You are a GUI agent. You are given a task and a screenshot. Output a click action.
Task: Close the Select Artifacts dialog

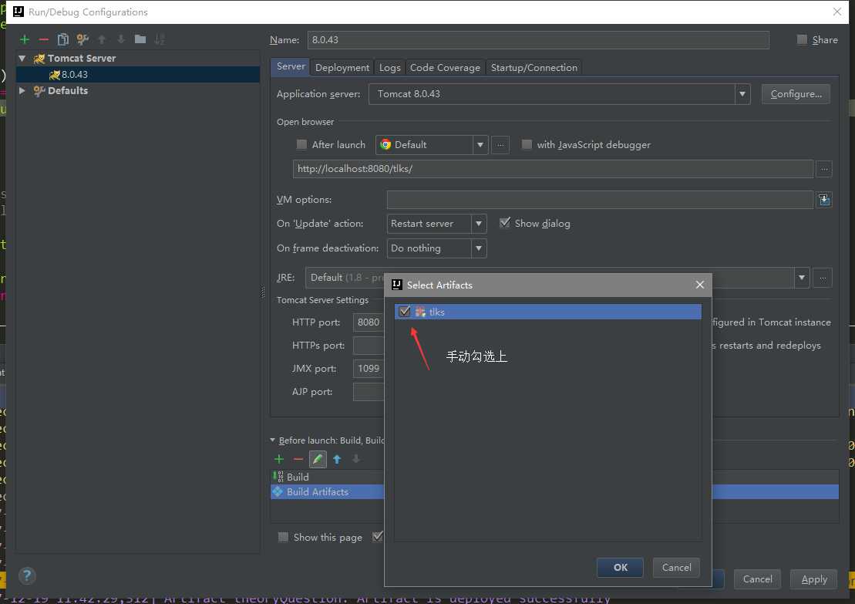point(700,285)
